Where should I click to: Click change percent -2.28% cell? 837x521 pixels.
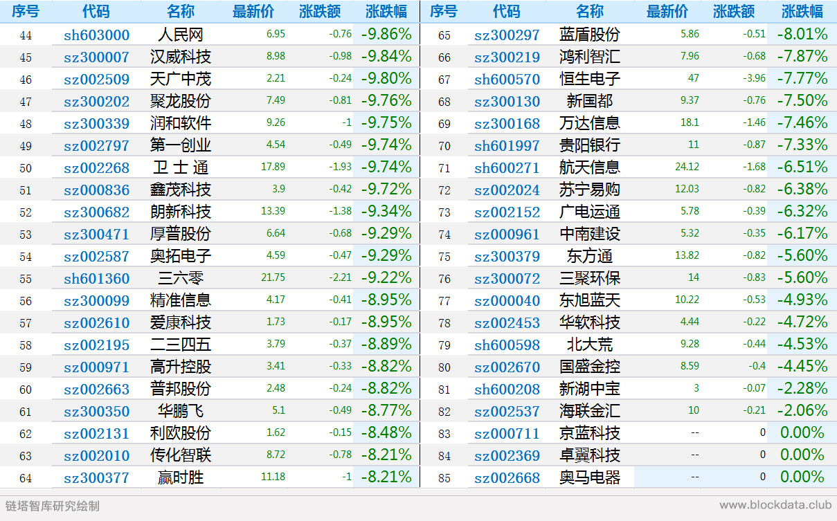click(802, 389)
